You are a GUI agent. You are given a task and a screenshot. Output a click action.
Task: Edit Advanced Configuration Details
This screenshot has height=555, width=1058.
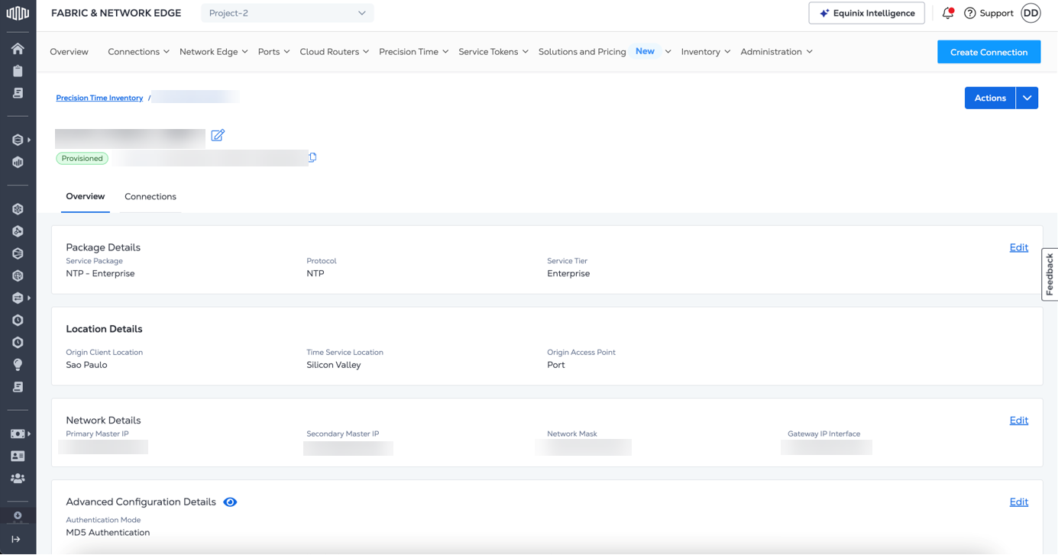pyautogui.click(x=1018, y=502)
